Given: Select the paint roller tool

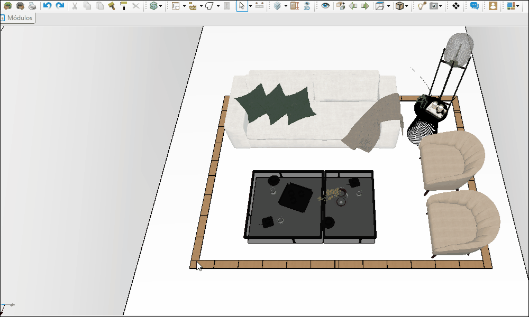Looking at the screenshot, I should pyautogui.click(x=123, y=6).
